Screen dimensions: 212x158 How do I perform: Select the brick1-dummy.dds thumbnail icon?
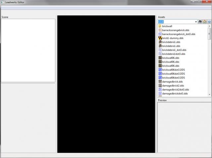(x=160, y=38)
